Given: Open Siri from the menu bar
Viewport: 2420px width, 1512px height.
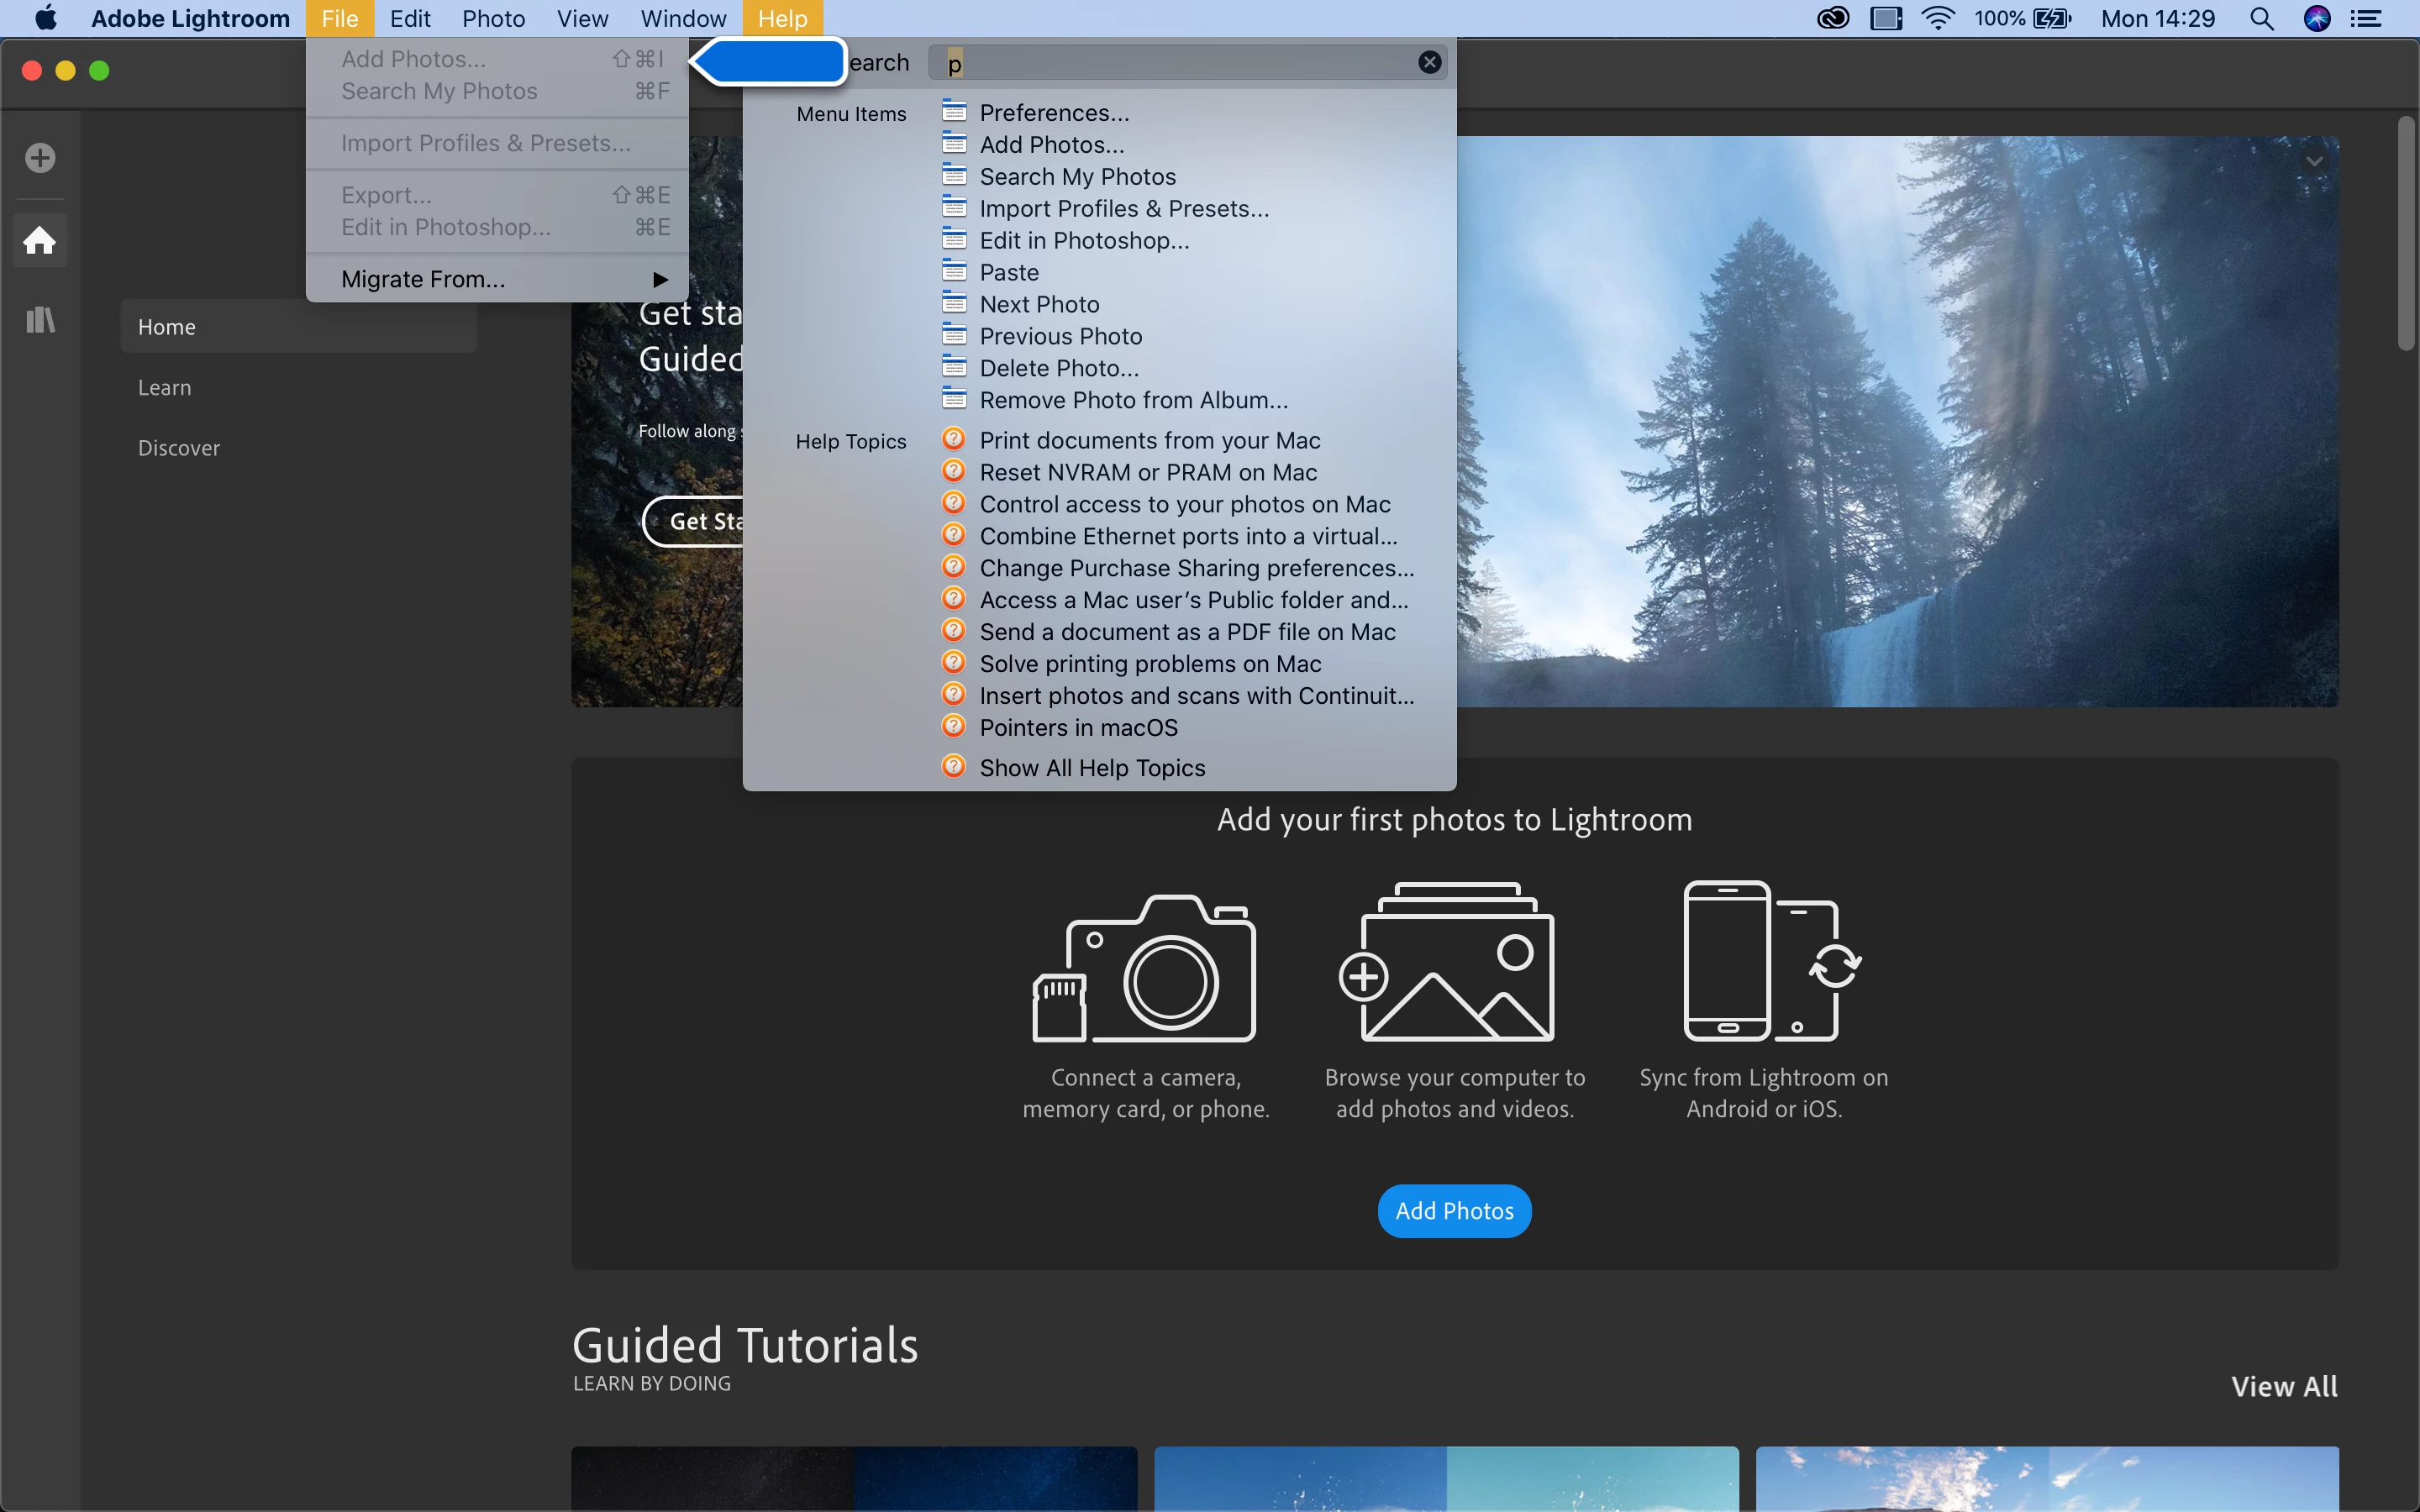Looking at the screenshot, I should (2316, 18).
